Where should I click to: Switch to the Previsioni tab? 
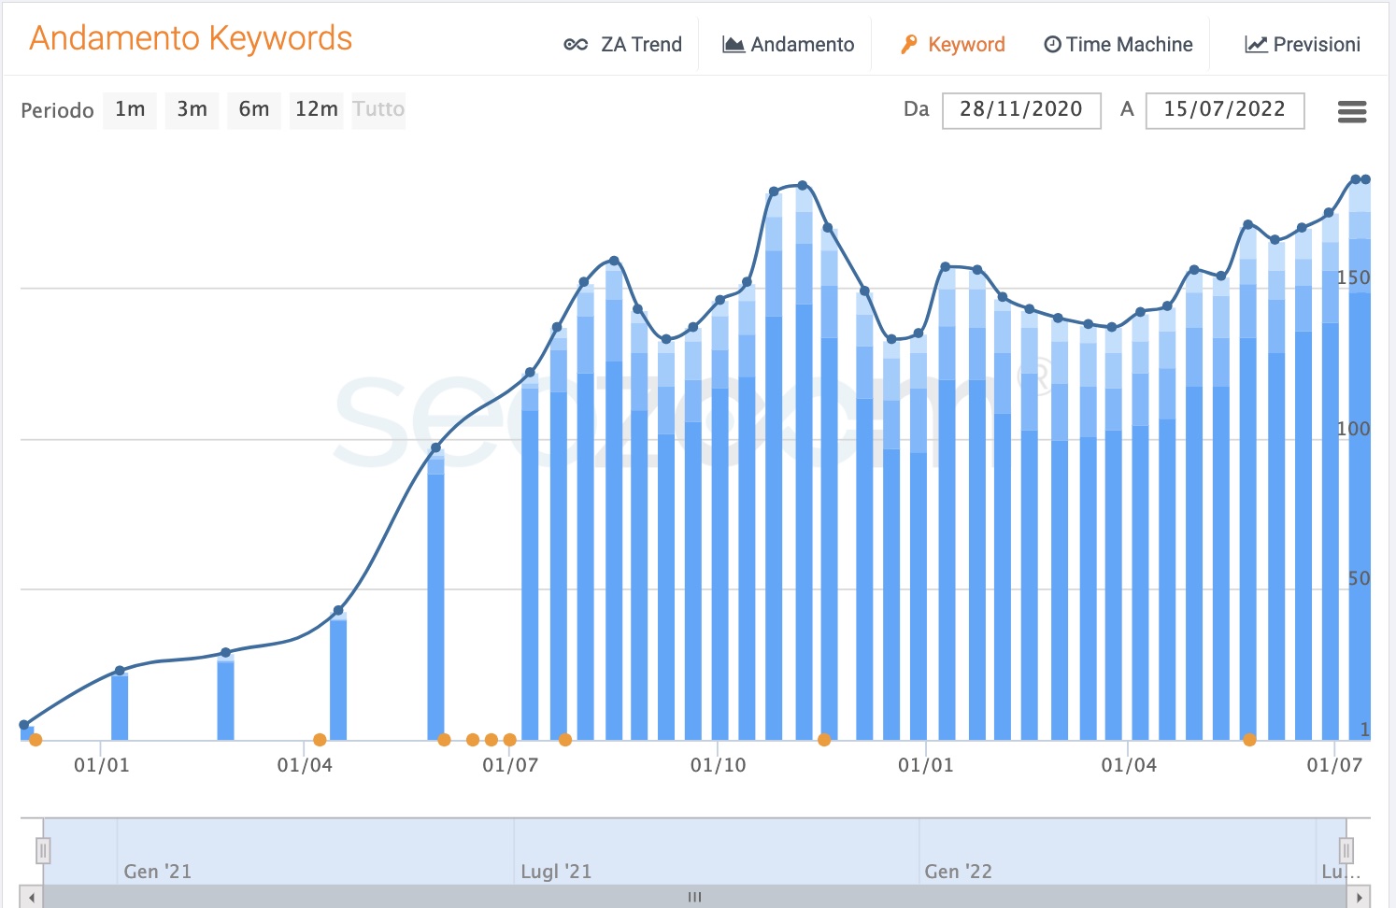[1303, 45]
